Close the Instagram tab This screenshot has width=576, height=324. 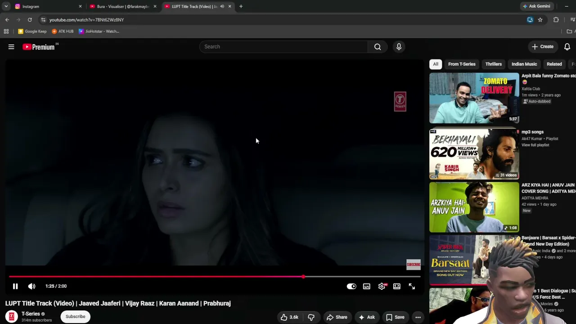(80, 6)
